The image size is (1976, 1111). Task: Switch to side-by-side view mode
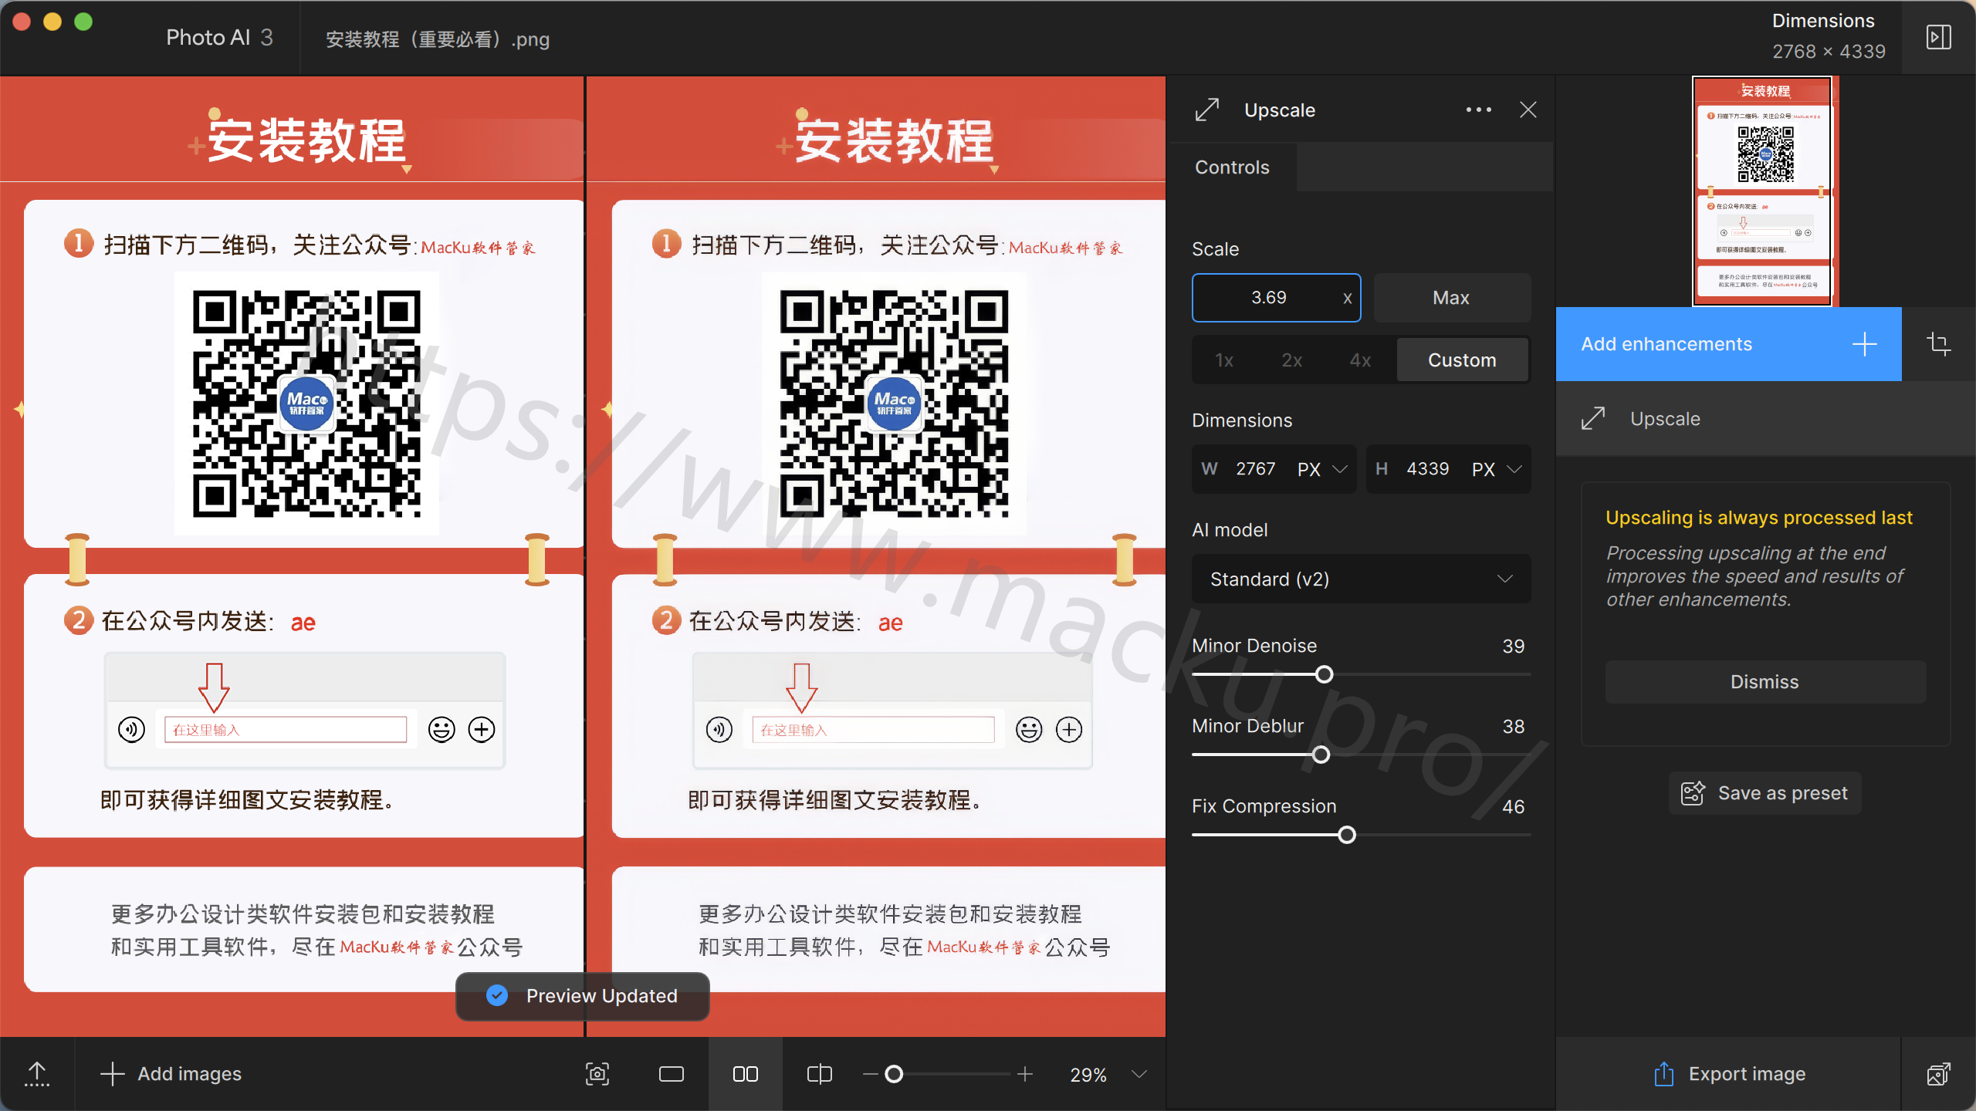pyautogui.click(x=745, y=1074)
